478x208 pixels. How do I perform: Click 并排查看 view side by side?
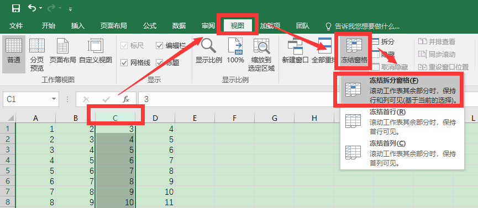[437, 42]
